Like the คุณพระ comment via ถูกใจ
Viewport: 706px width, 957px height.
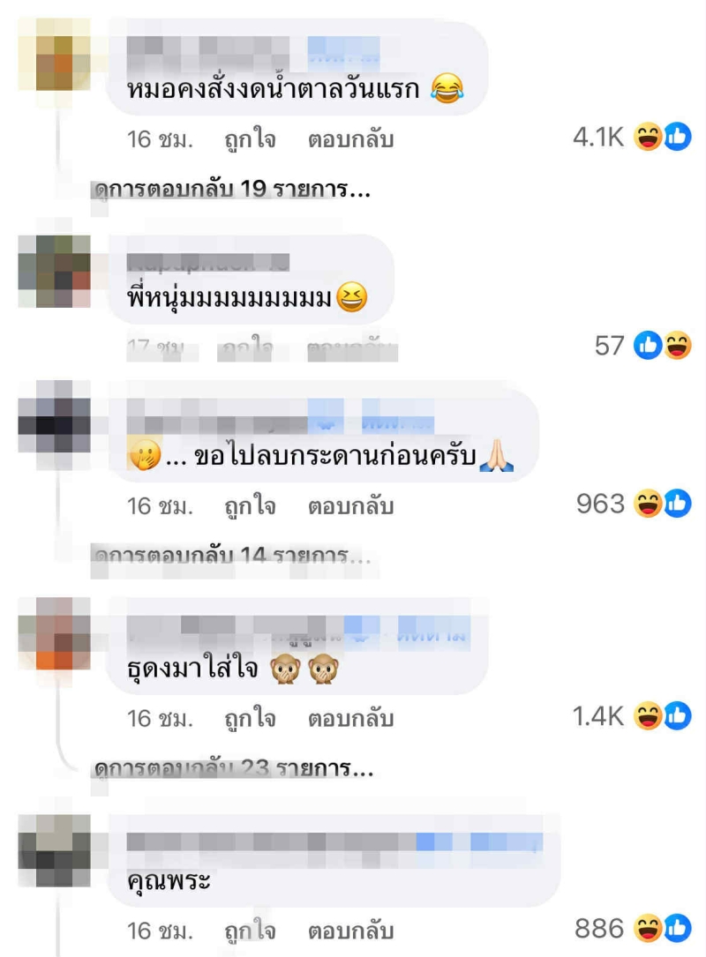(251, 931)
